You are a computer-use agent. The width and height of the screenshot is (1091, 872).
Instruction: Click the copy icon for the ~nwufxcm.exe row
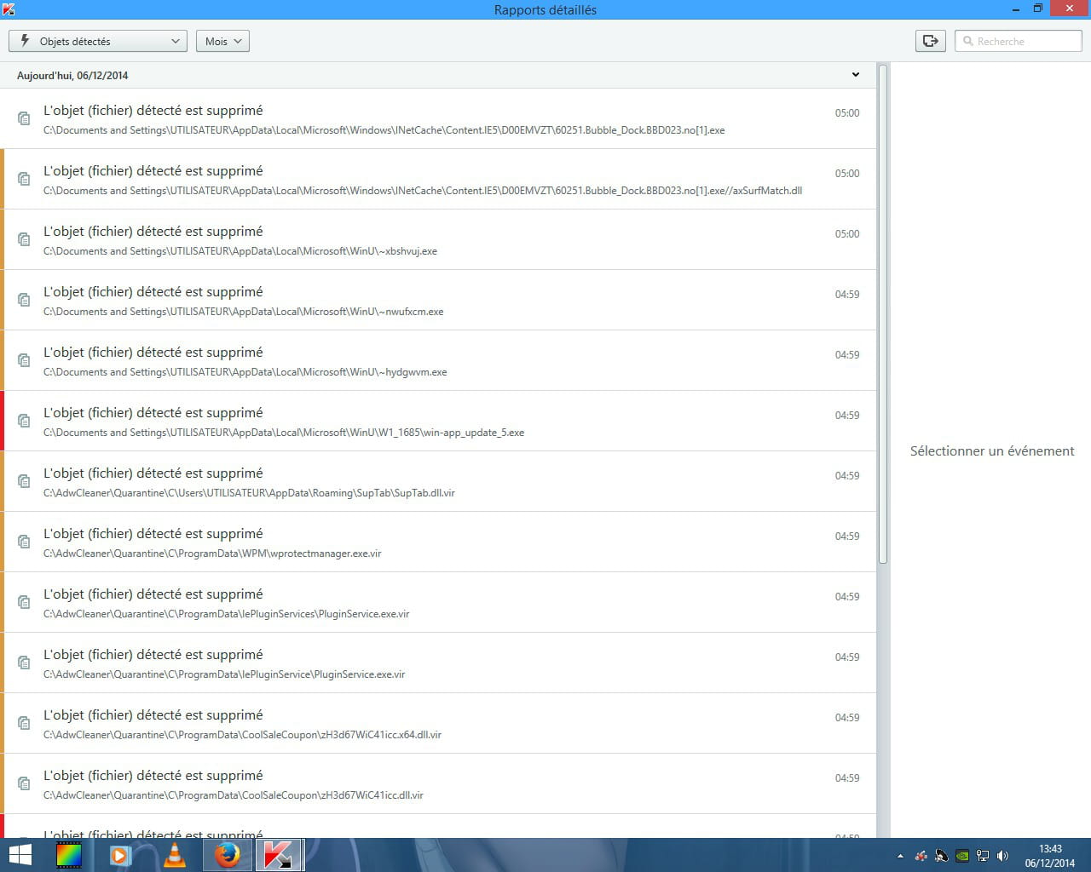[x=24, y=300]
